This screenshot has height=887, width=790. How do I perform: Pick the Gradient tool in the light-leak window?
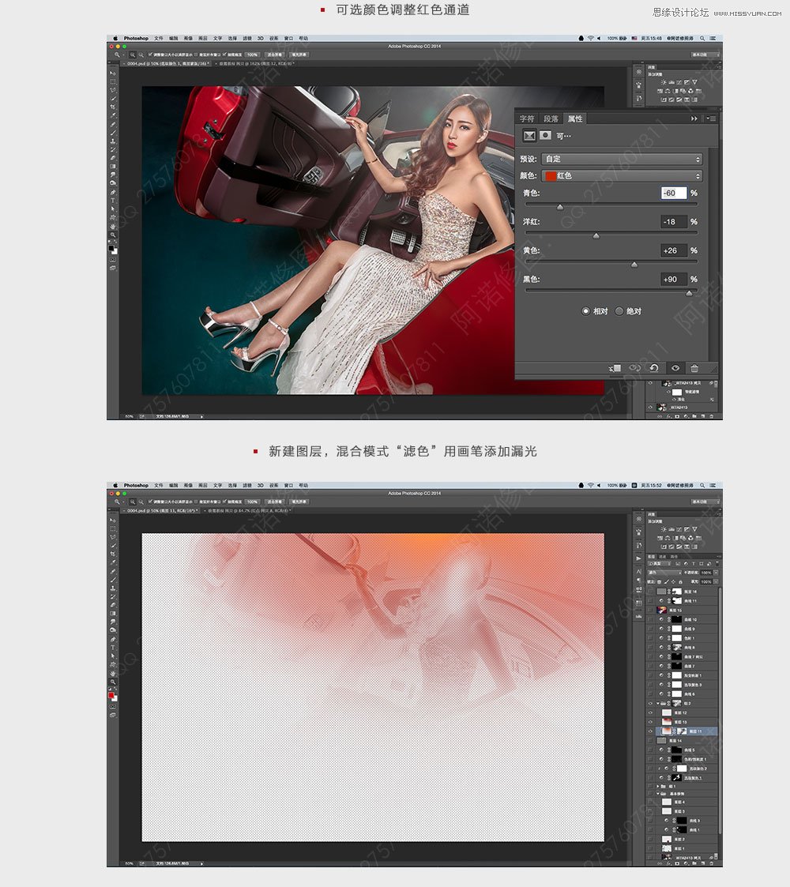[113, 613]
